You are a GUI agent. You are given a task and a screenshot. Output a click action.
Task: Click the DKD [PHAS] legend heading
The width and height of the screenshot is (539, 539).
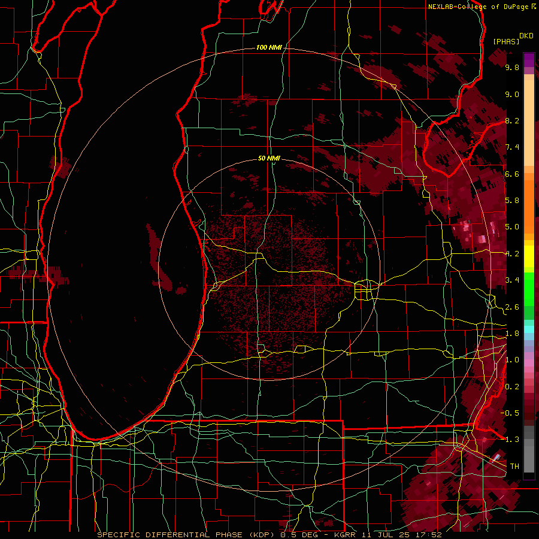(513, 39)
